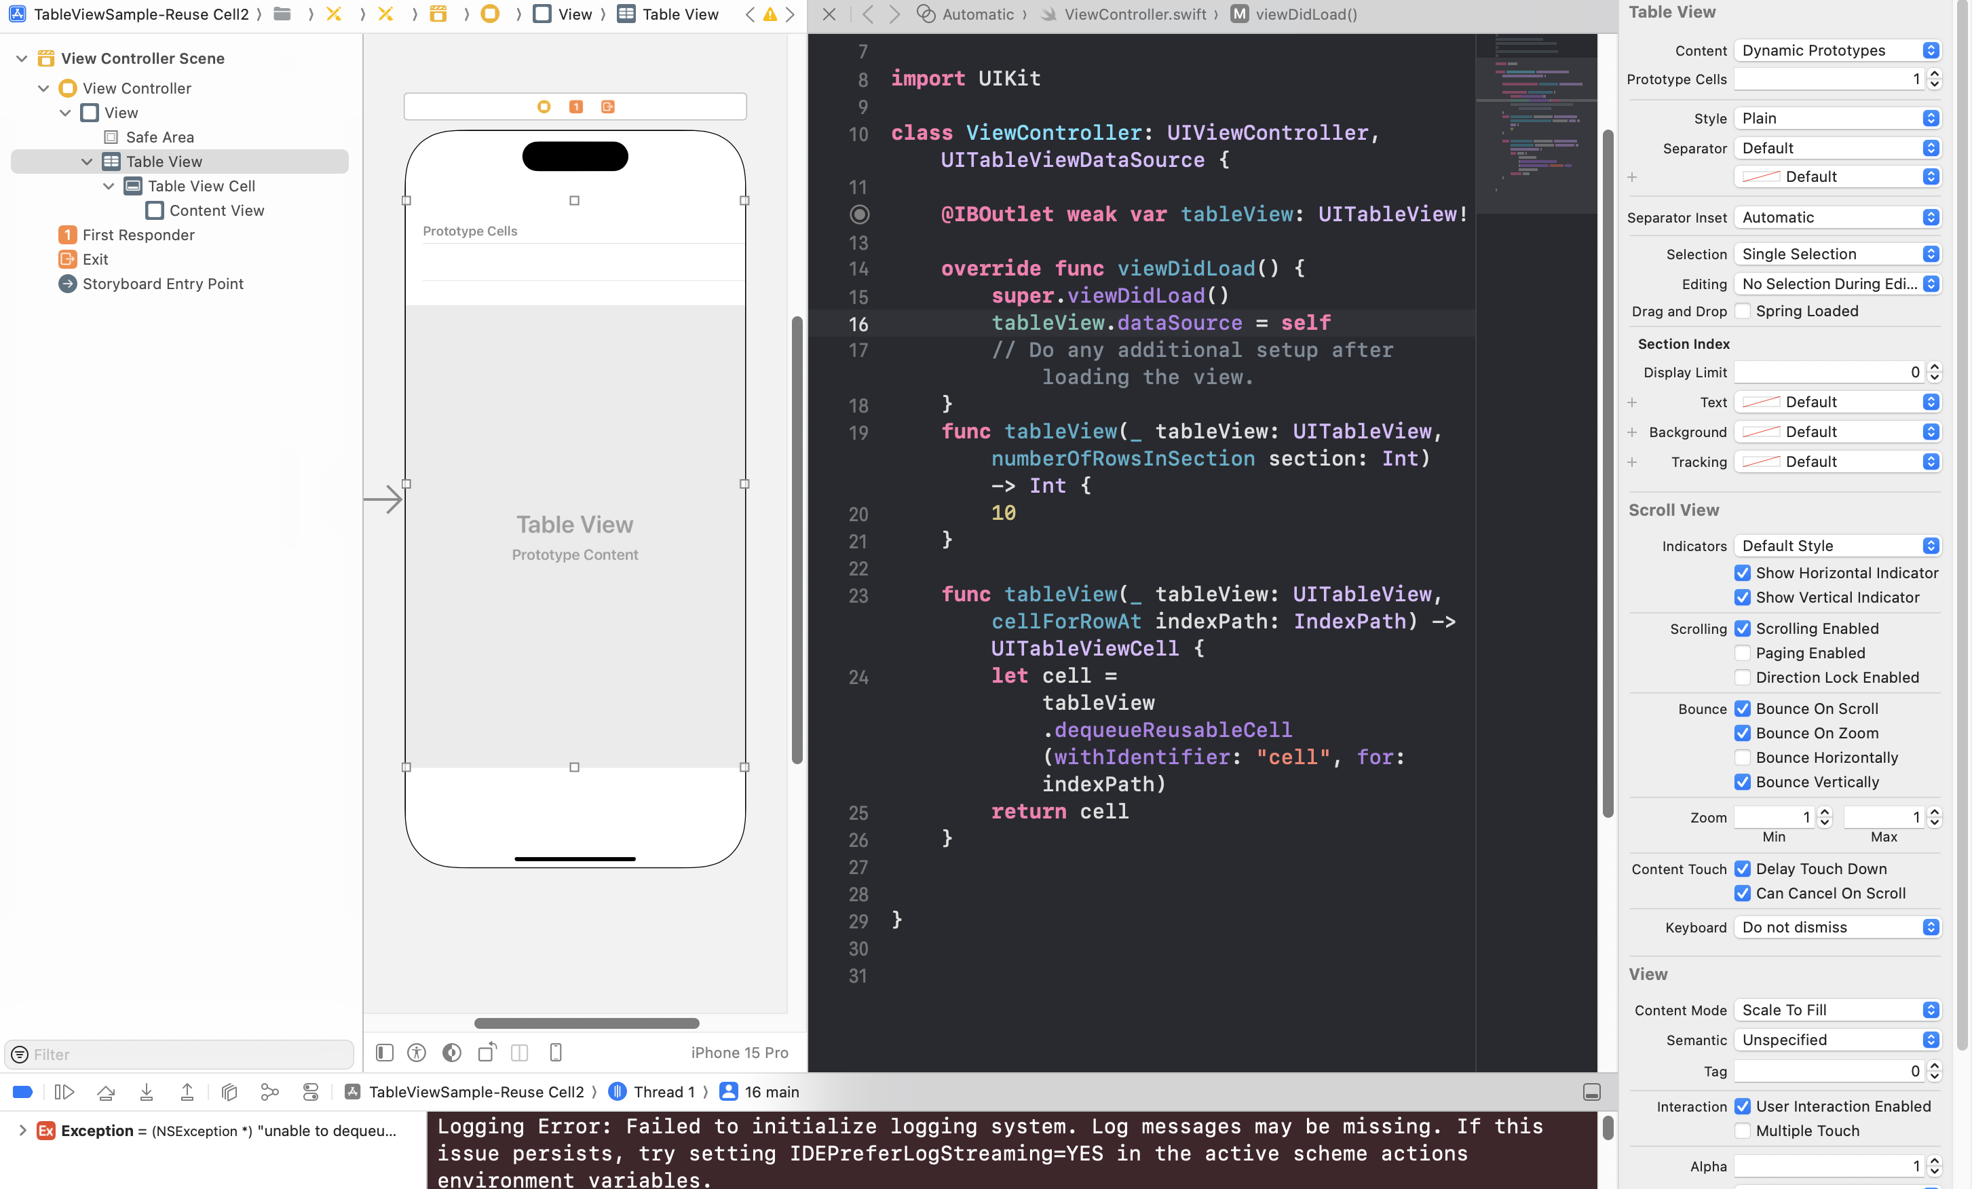Screen dimensions: 1972x1189
Task: Open the Debug Memory Graph tool
Action: pyautogui.click(x=269, y=1092)
